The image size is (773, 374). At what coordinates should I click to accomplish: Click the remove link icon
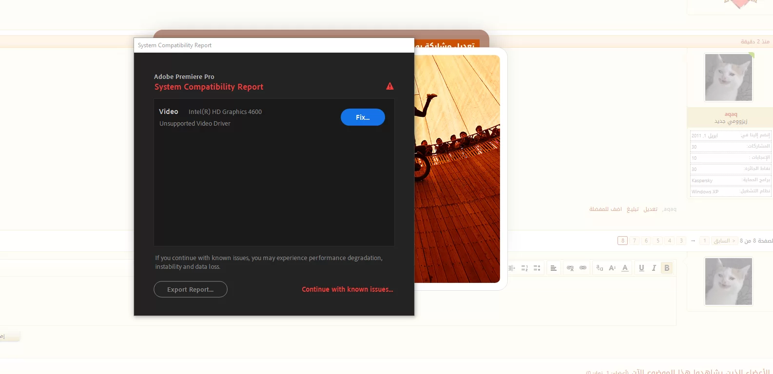pyautogui.click(x=570, y=268)
